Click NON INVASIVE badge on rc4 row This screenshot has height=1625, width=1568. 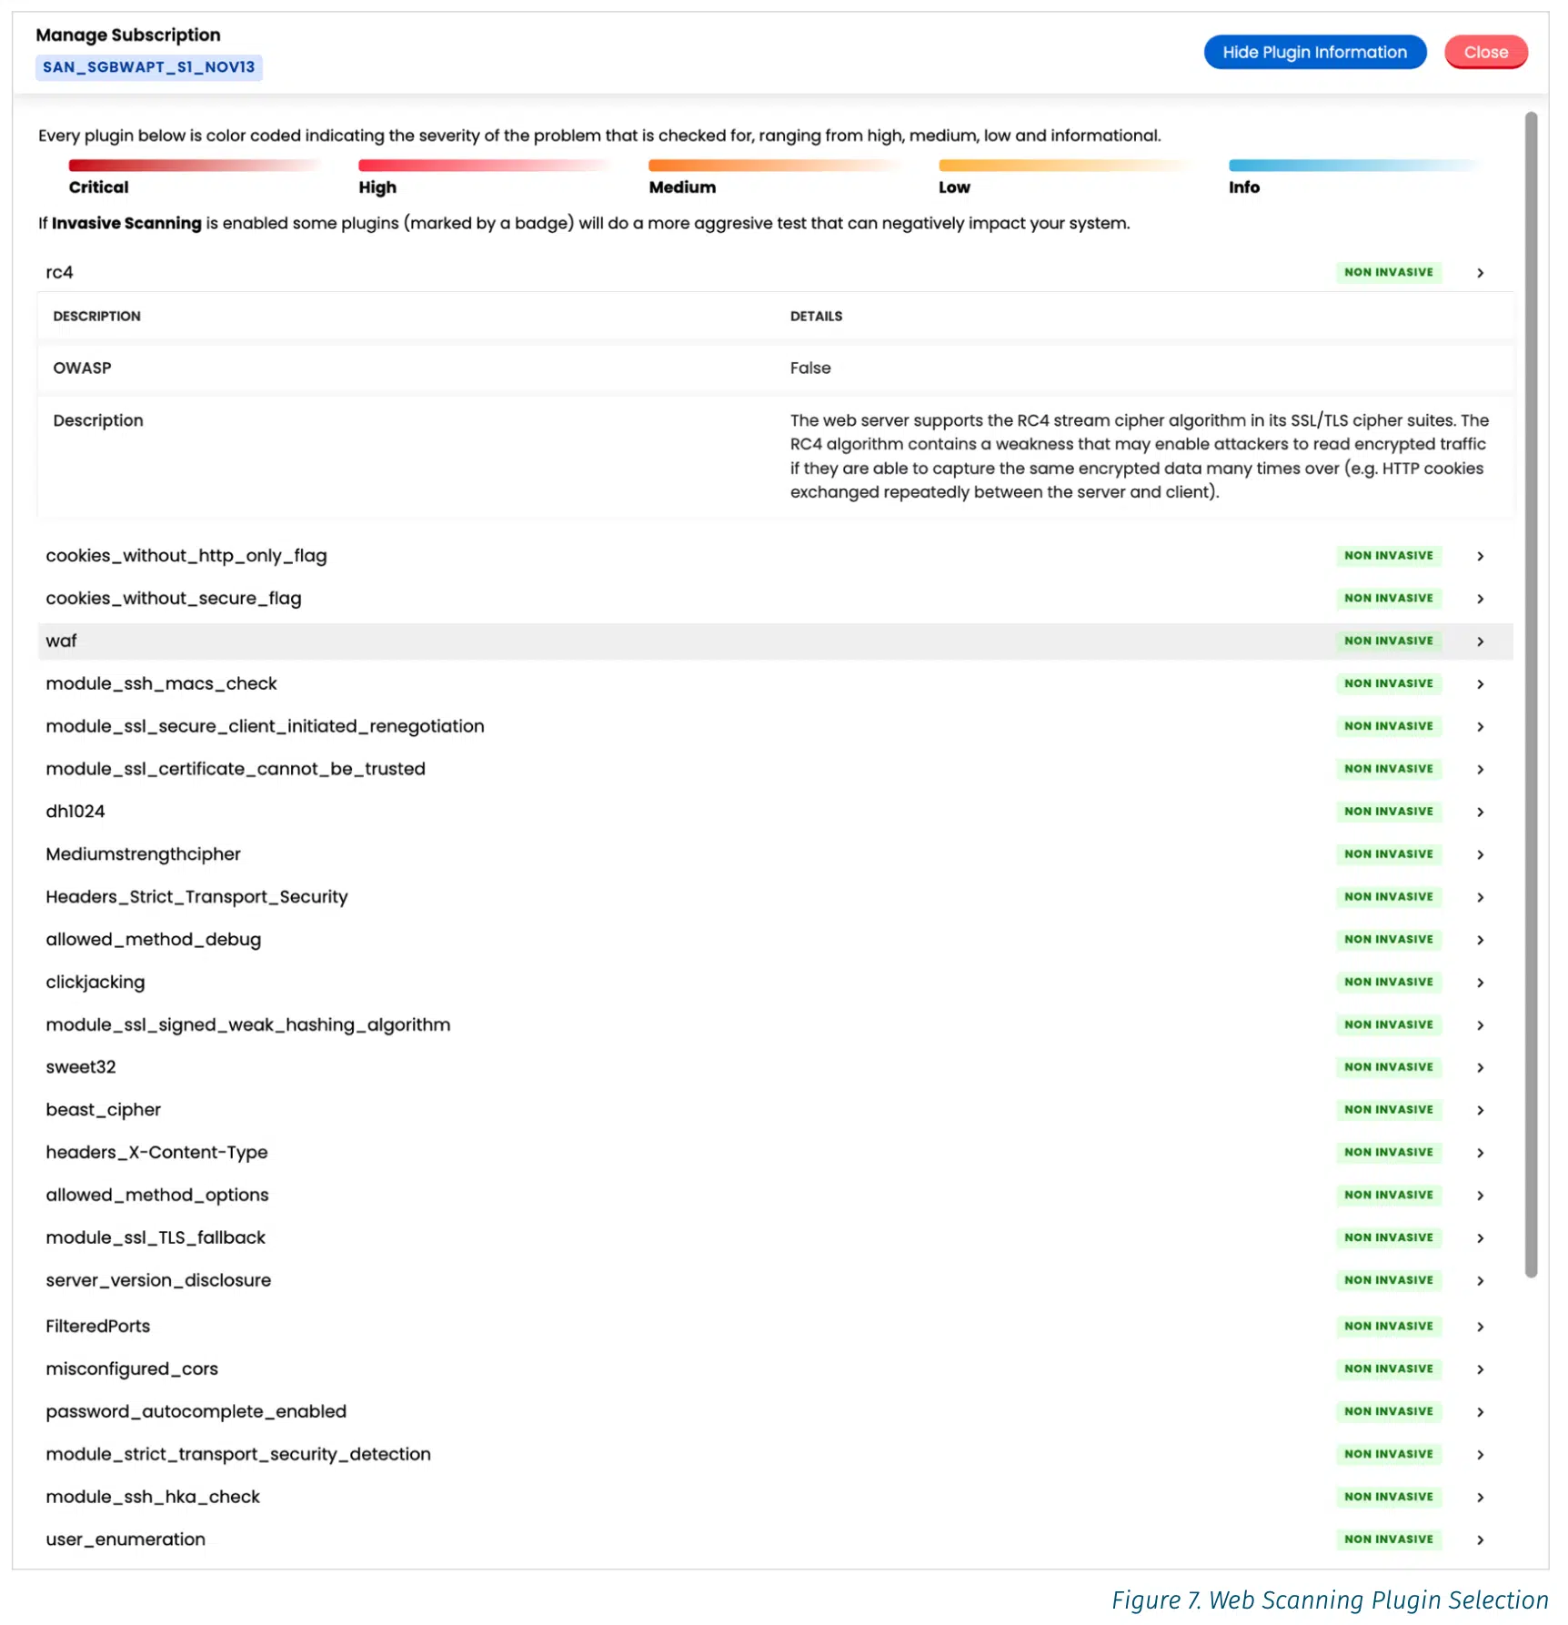pos(1388,273)
